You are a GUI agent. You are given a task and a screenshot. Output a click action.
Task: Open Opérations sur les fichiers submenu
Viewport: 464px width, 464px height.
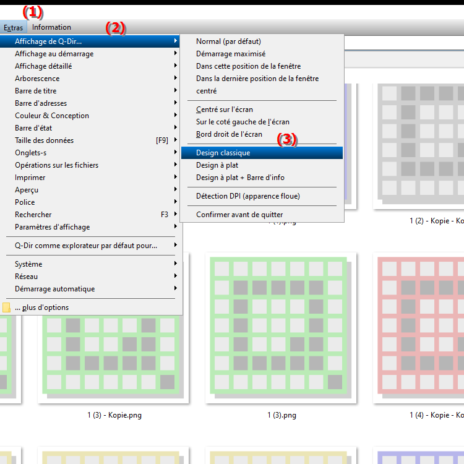click(x=90, y=165)
